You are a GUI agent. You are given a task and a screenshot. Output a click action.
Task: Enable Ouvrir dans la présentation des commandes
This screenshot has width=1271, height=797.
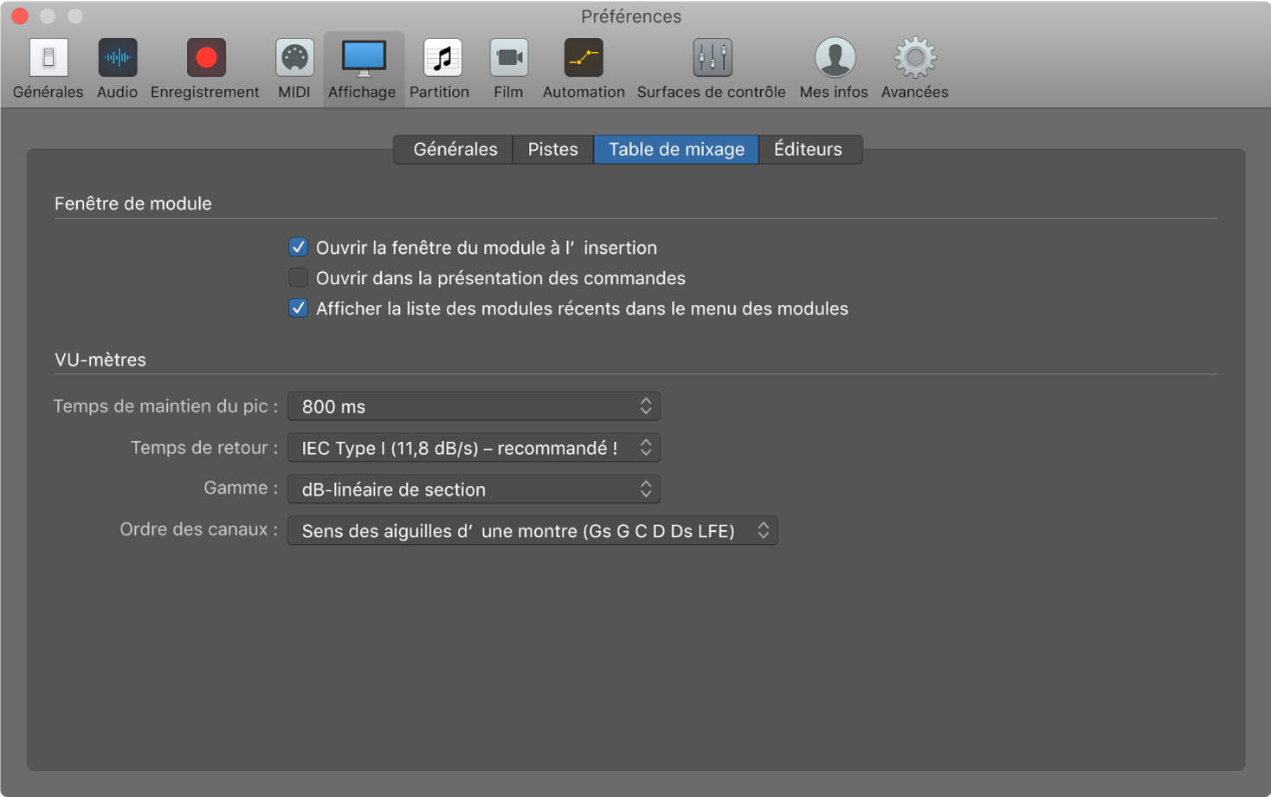point(299,278)
